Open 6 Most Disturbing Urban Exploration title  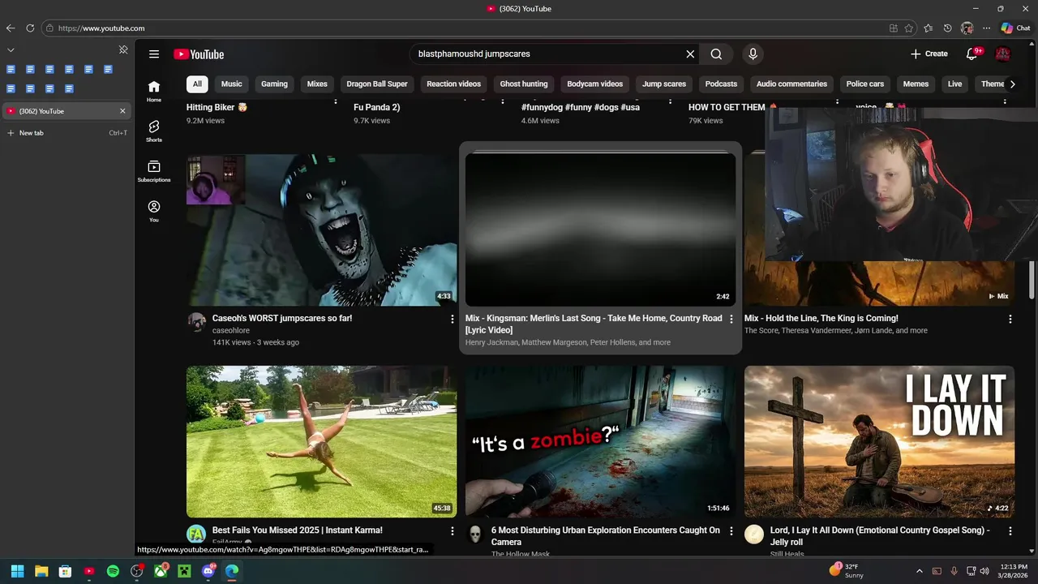pyautogui.click(x=605, y=535)
